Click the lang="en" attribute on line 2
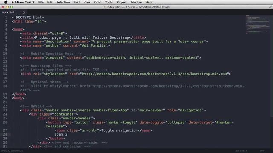Image resolution: width=273 pixels, height=153 pixels. pyautogui.click(x=34, y=22)
